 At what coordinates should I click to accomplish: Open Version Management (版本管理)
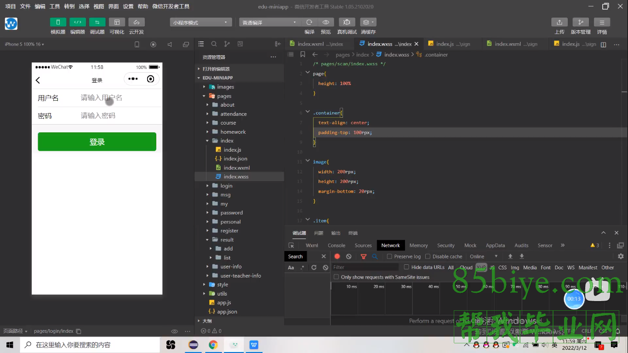(581, 22)
